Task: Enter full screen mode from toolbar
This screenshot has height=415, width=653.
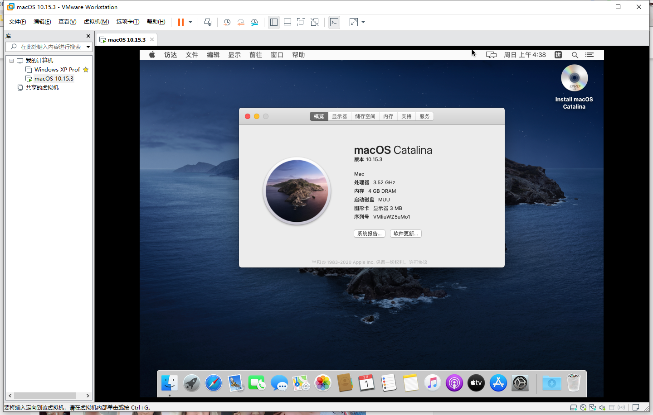Action: coord(301,22)
